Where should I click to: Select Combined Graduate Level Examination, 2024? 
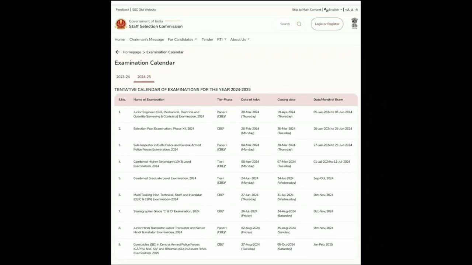(x=165, y=178)
